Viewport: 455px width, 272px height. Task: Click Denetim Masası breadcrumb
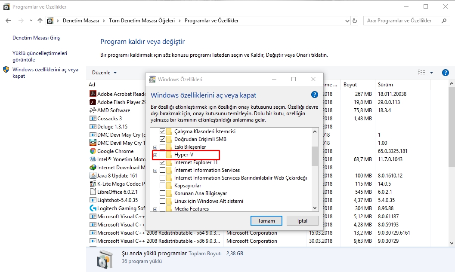(80, 21)
